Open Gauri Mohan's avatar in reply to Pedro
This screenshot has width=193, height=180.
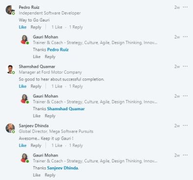(x=24, y=40)
